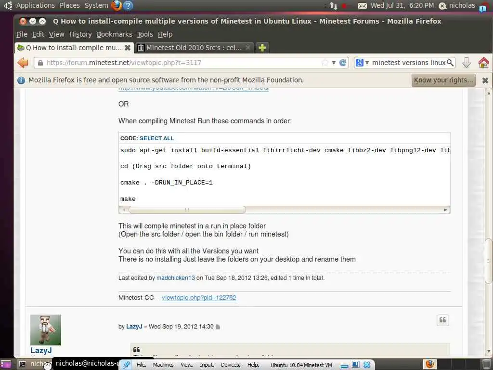Click the pin icon in the VM toolbar

point(127,365)
